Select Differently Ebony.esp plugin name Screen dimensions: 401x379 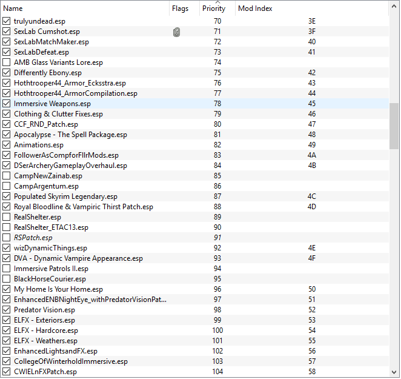click(48, 73)
